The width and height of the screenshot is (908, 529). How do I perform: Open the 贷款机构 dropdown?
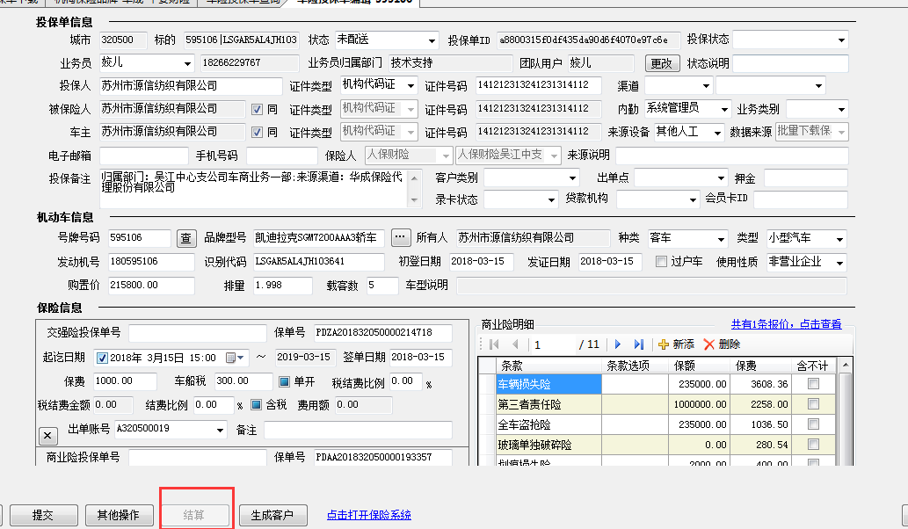693,199
